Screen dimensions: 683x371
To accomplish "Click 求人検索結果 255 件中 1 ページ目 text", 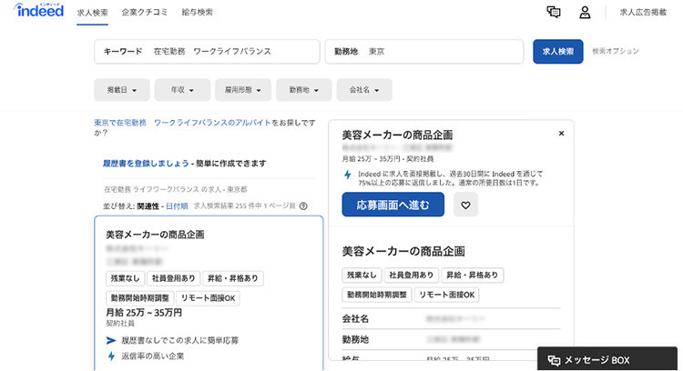I will tap(244, 206).
